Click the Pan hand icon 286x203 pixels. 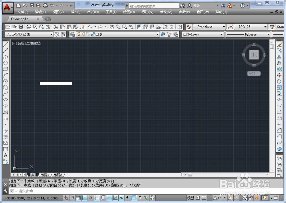click(112, 27)
